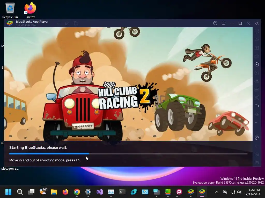Show hidden system tray icons chevron
Viewport: 265px width, 198px height.
pos(217,192)
